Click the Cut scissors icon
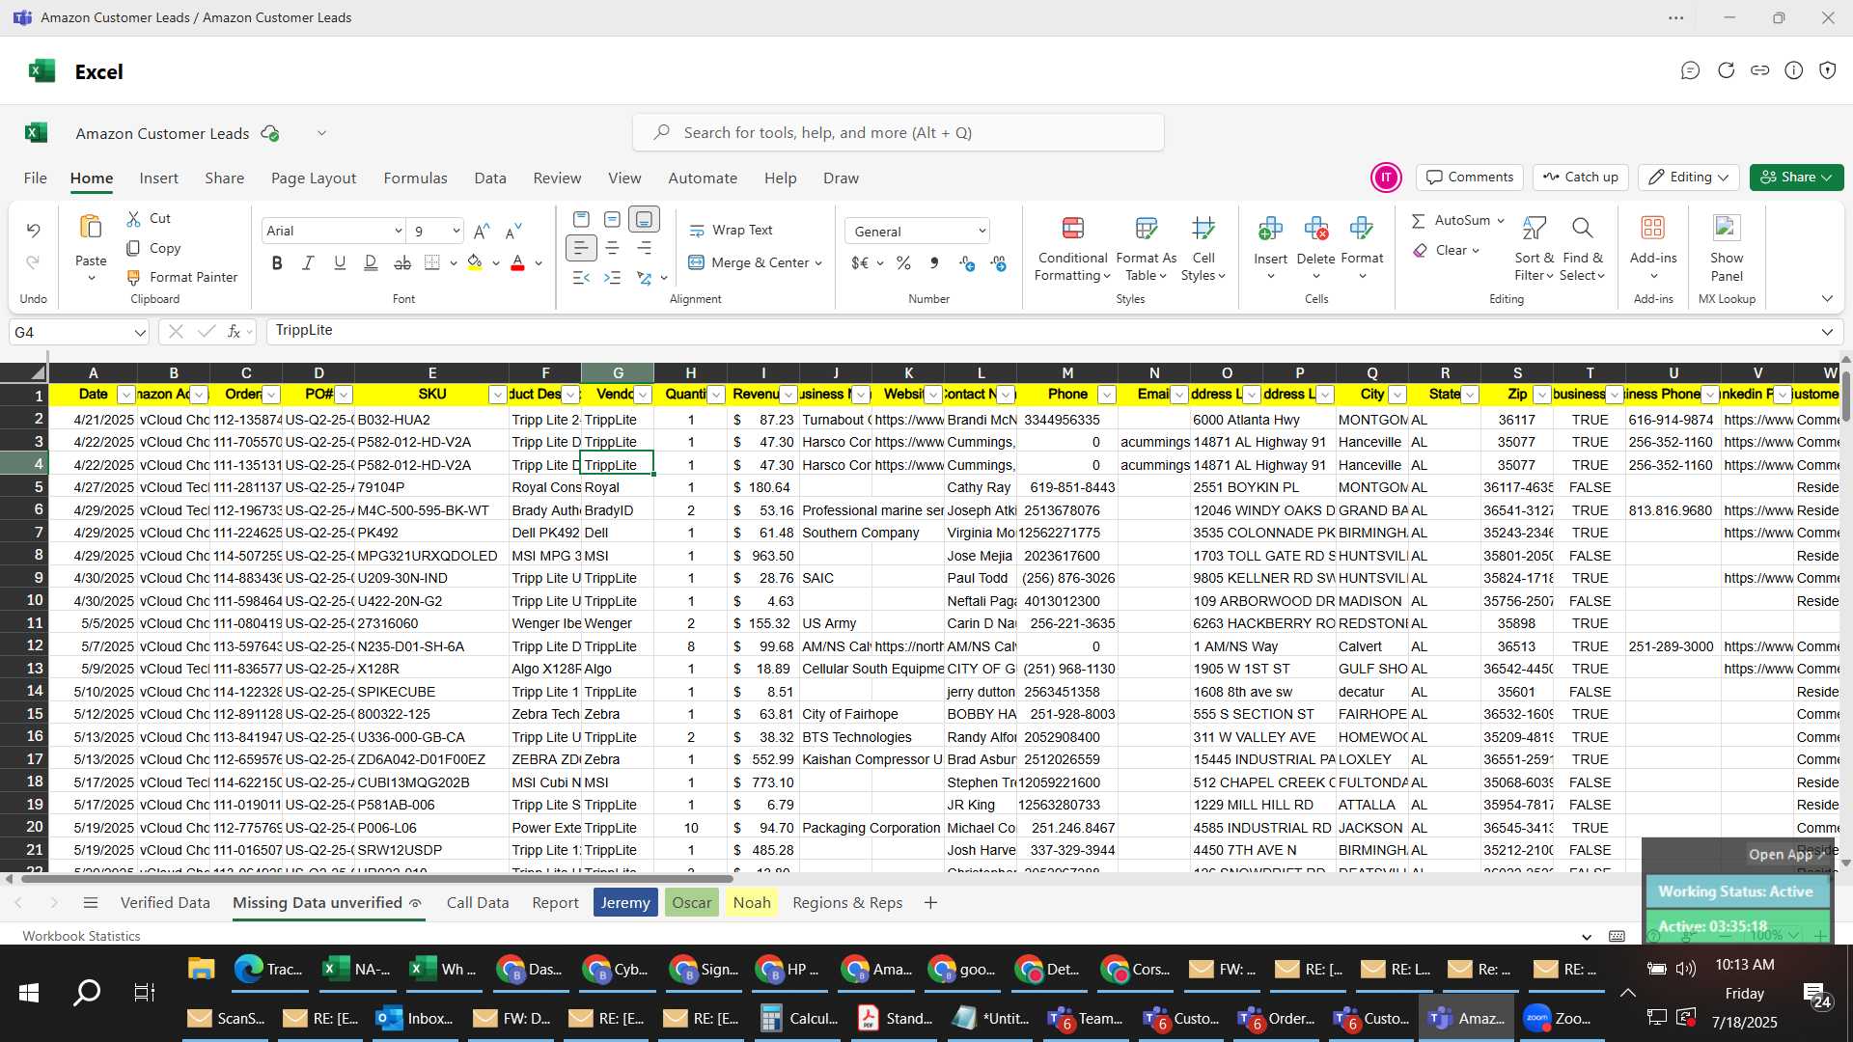This screenshot has height=1042, width=1853. tap(134, 219)
